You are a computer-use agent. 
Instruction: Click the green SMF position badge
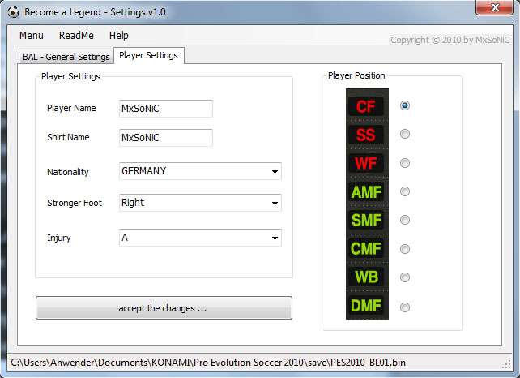(x=366, y=221)
